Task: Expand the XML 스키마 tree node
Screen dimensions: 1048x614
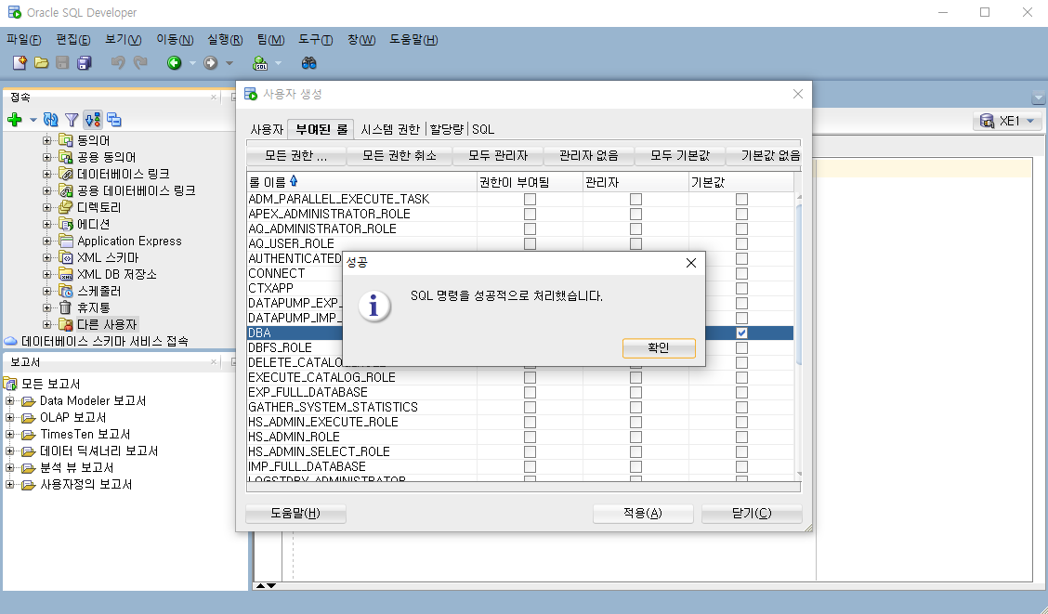Action: click(46, 257)
